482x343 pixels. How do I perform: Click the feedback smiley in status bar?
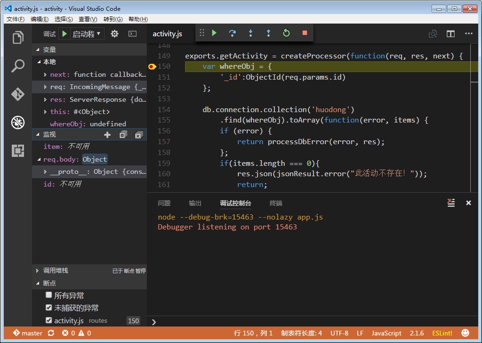(x=466, y=333)
